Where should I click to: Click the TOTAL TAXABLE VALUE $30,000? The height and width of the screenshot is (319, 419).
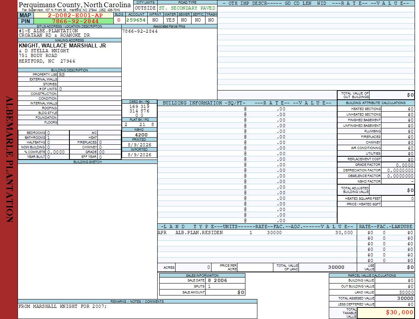399,312
